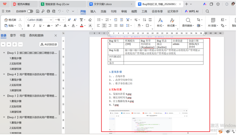The image size is (245, 138).
Task: Click the 格式刷 format painter button
Action: pyautogui.click(x=10, y=20)
